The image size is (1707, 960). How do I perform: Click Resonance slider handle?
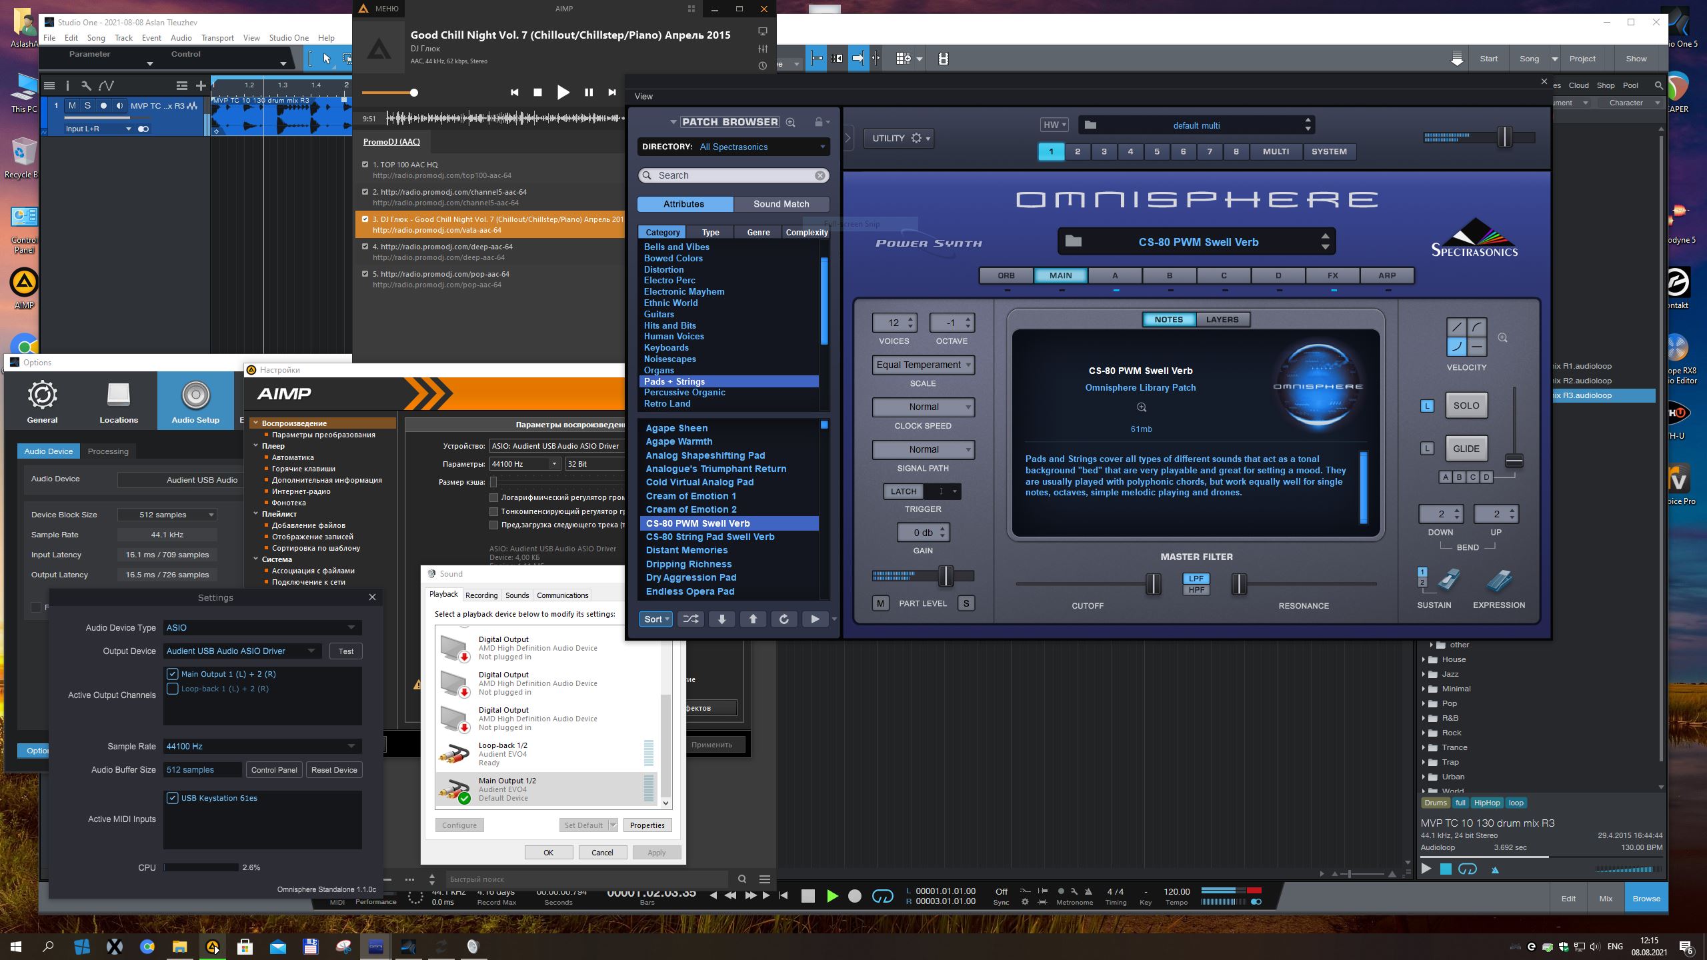coord(1239,584)
